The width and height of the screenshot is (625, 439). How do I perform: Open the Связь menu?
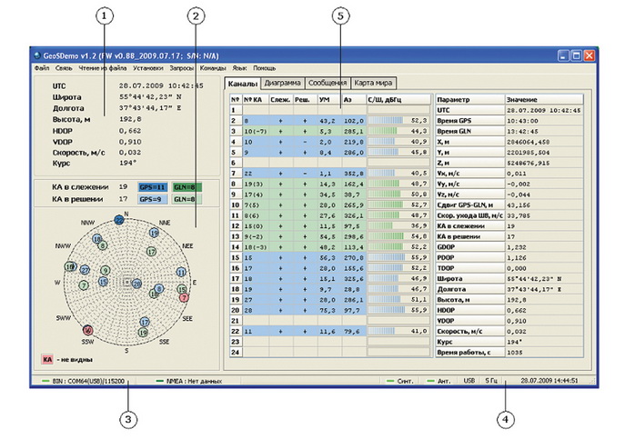(64, 68)
